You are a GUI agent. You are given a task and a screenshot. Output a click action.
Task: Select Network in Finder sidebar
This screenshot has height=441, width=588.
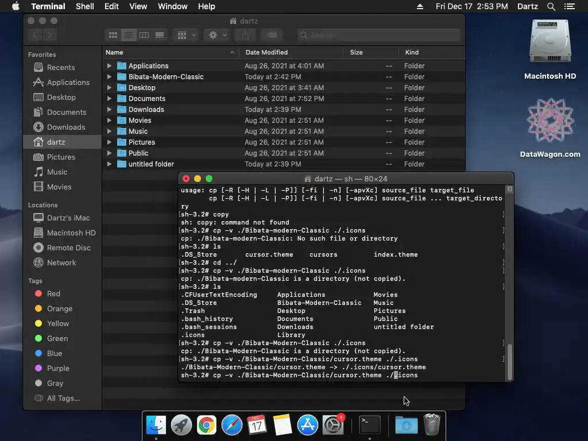click(61, 263)
